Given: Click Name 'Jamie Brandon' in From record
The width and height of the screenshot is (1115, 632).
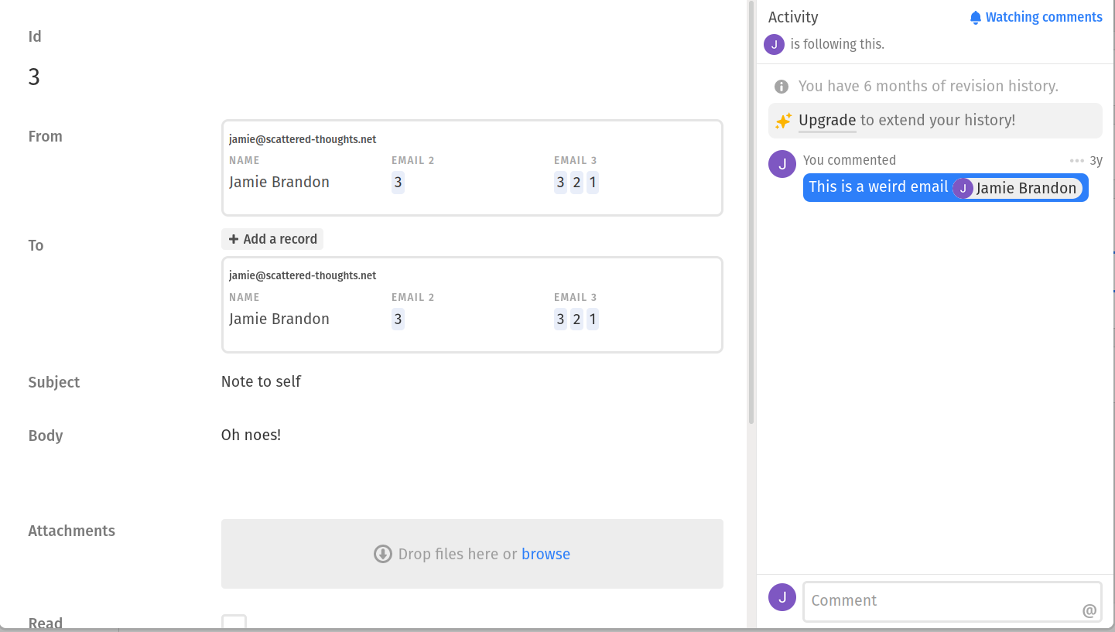Looking at the screenshot, I should click(279, 183).
